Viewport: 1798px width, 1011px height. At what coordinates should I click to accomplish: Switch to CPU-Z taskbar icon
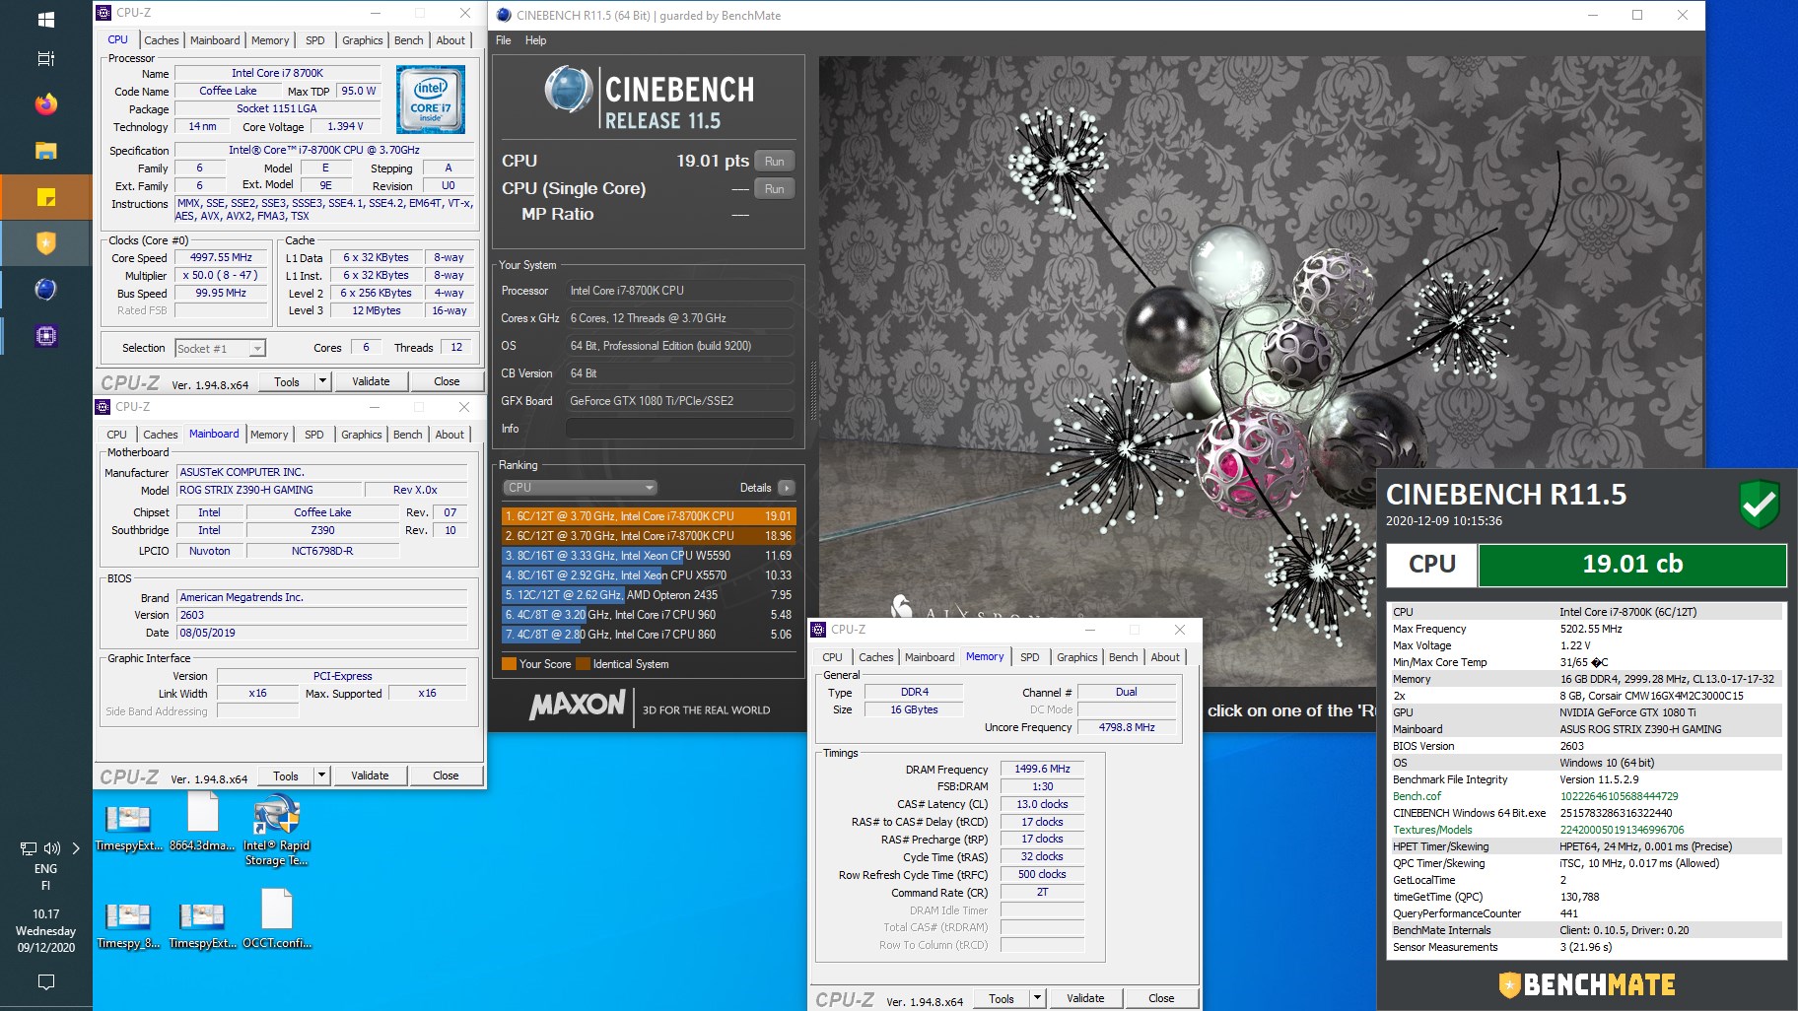click(45, 335)
